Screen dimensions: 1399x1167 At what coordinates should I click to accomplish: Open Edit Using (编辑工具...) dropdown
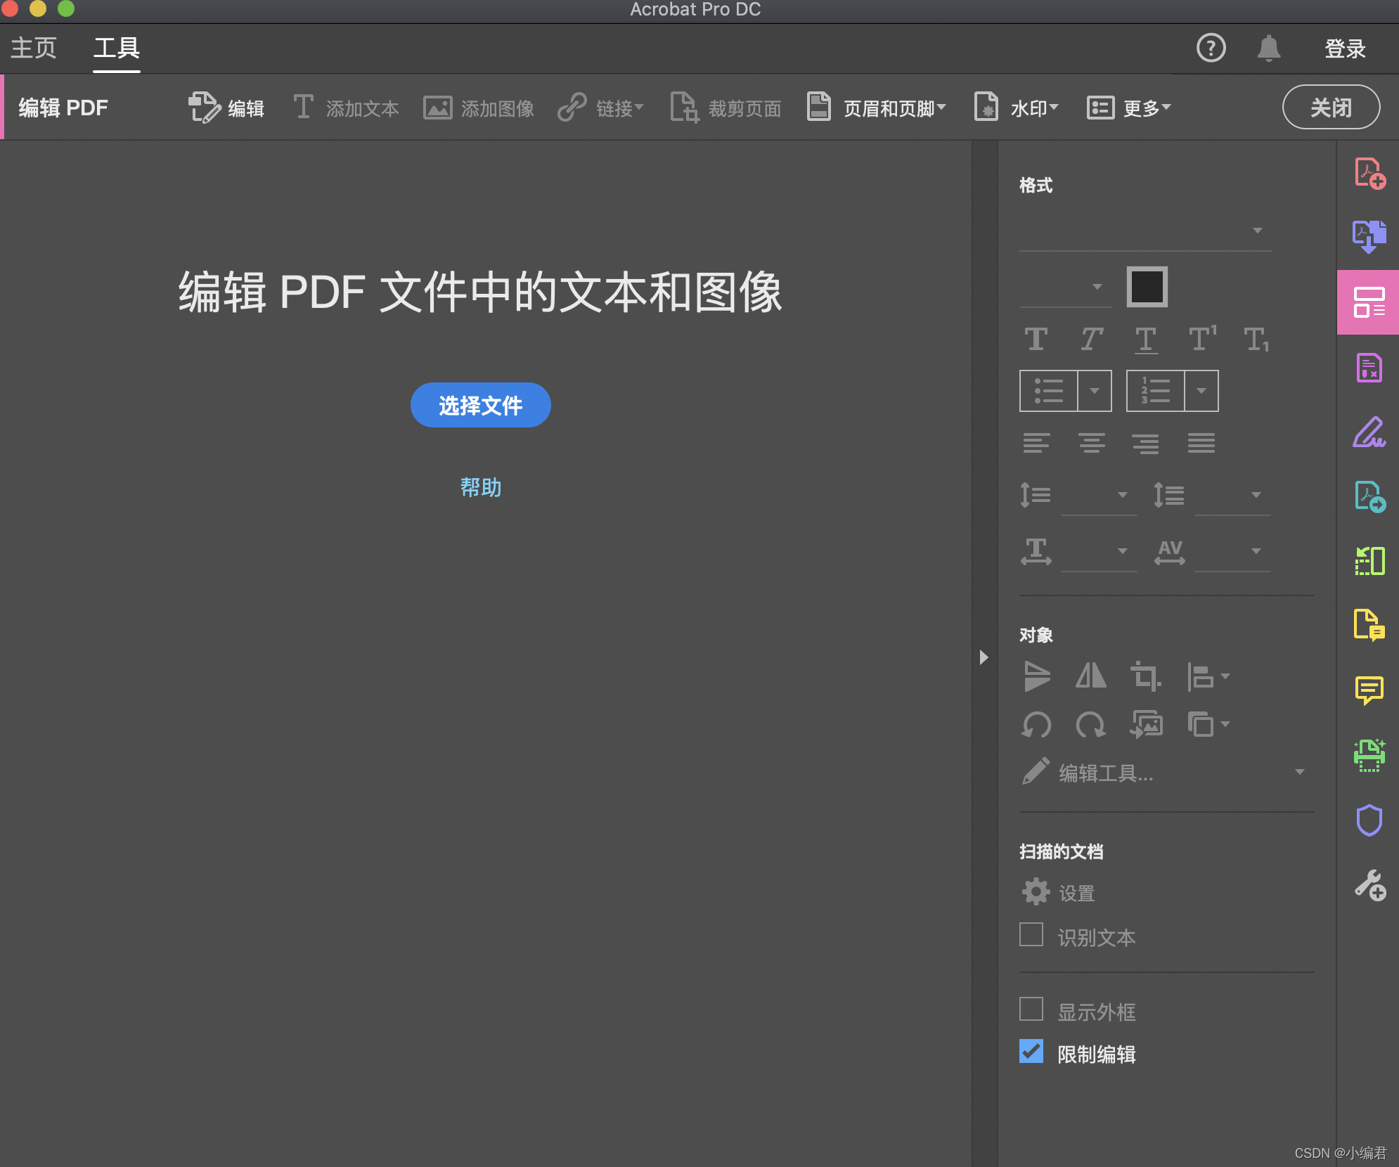(1163, 773)
